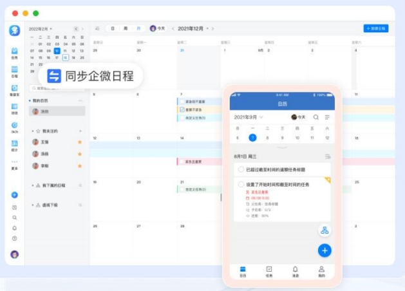Tap 我的 profile tab in phone bottom bar

321,272
